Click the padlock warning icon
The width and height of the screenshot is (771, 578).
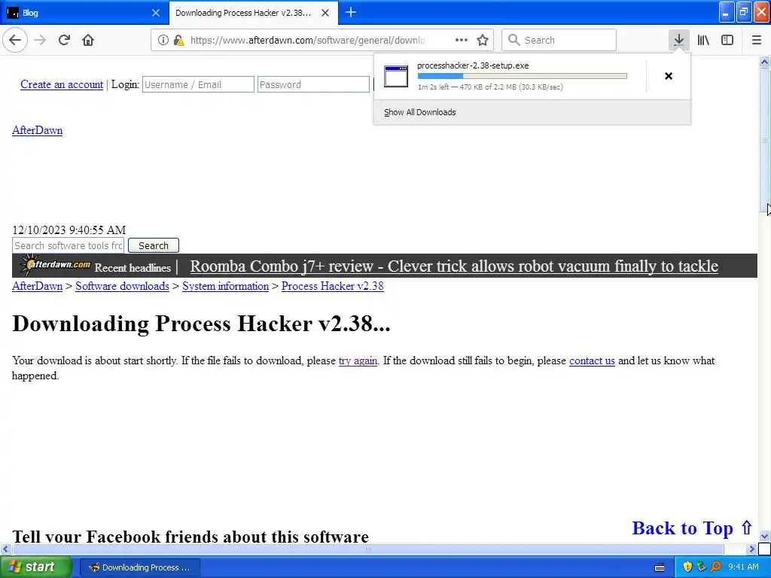(x=178, y=40)
